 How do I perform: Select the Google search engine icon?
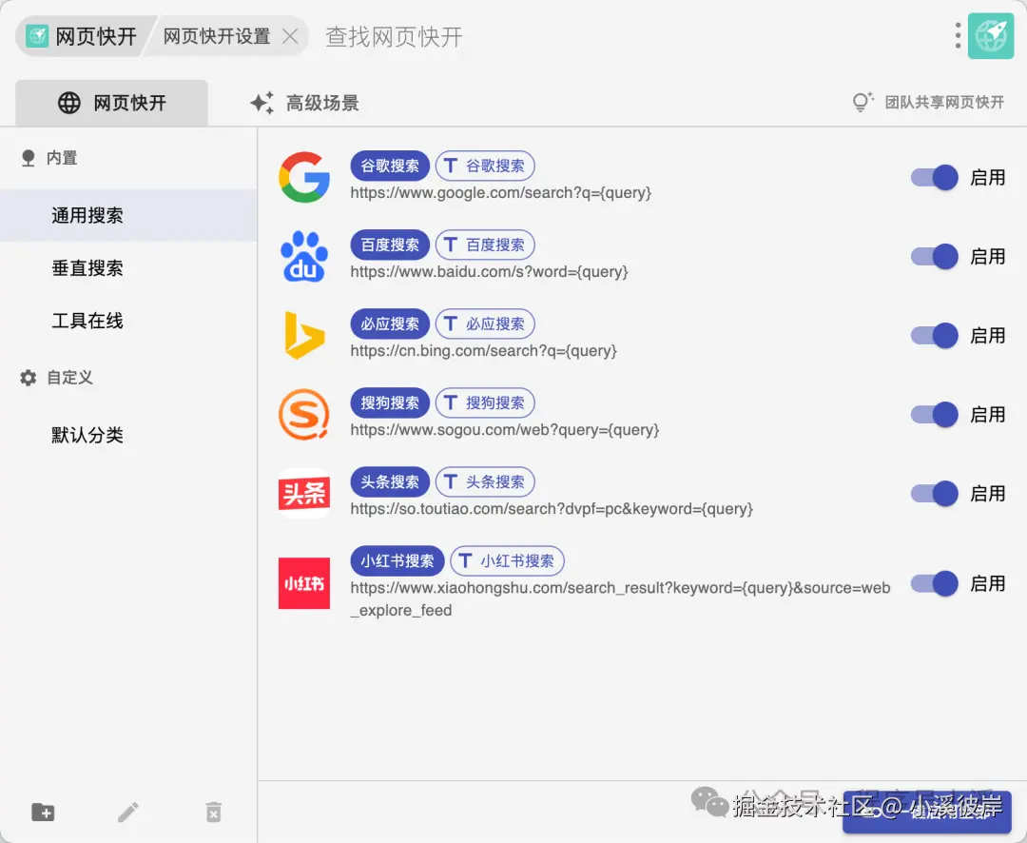point(303,177)
